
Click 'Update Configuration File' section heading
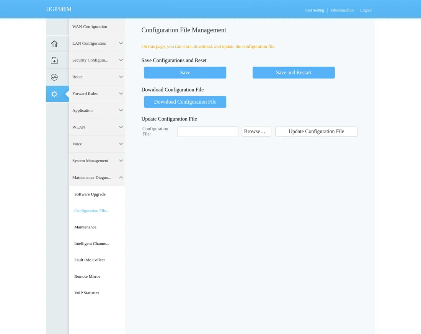[x=169, y=119]
